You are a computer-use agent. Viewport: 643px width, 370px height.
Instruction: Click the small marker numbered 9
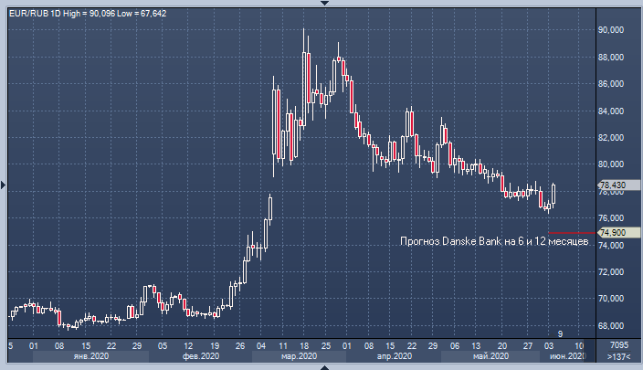coord(561,333)
